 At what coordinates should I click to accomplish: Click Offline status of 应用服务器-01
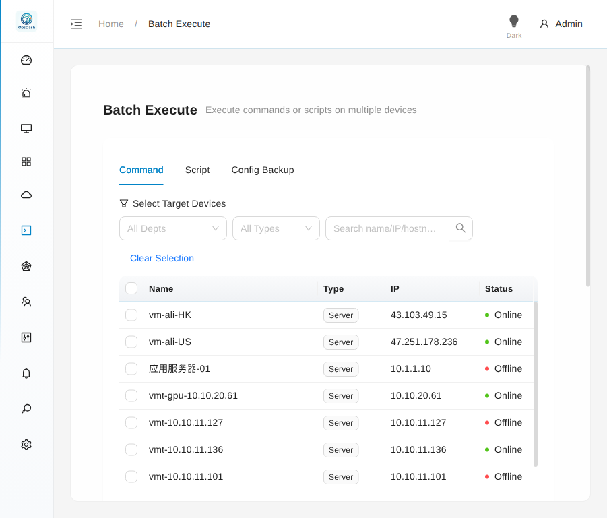(504, 368)
